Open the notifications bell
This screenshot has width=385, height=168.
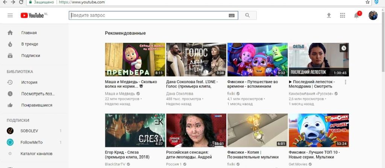[x=356, y=15]
